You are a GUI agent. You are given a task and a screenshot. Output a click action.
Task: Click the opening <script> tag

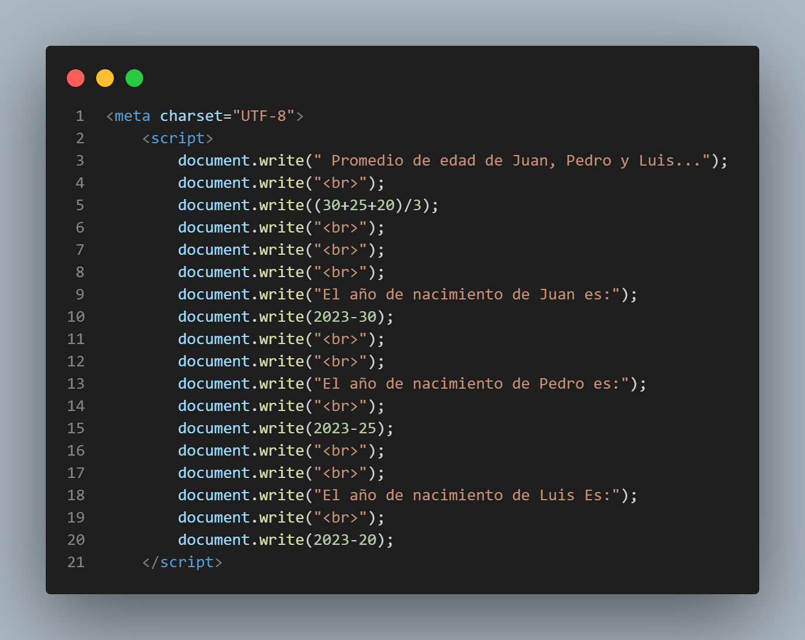point(178,139)
